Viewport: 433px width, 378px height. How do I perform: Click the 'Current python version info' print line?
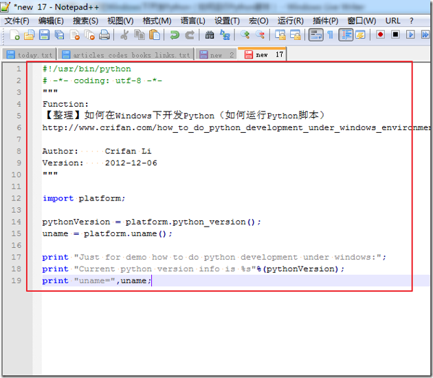193,269
